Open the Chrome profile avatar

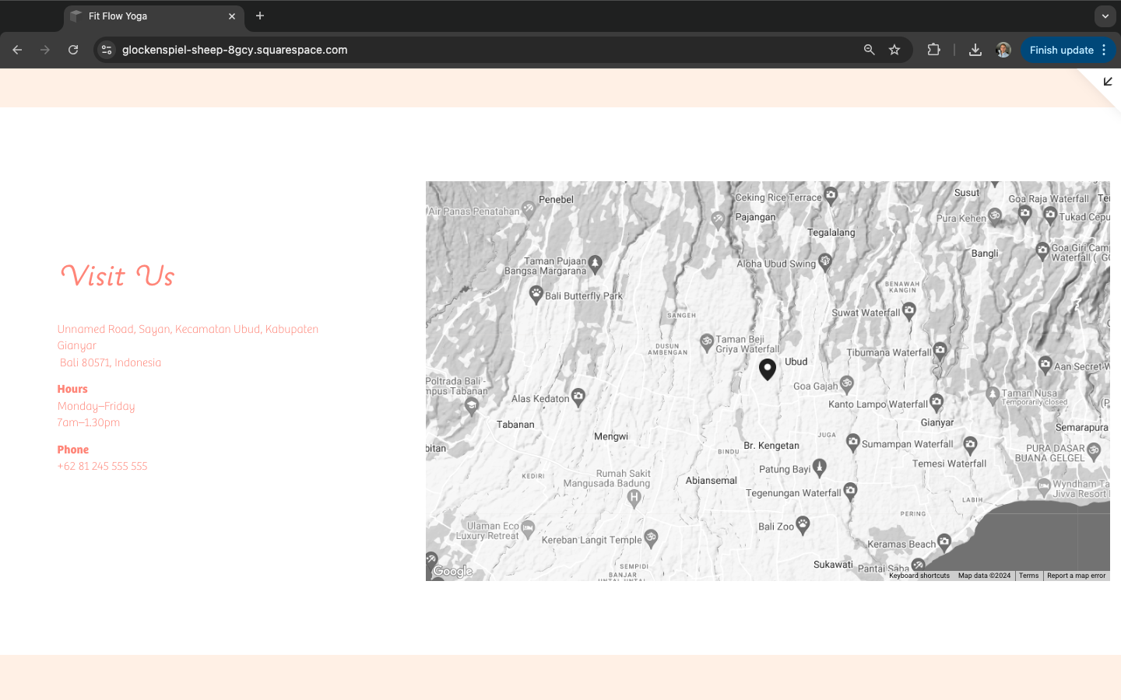pos(1003,50)
